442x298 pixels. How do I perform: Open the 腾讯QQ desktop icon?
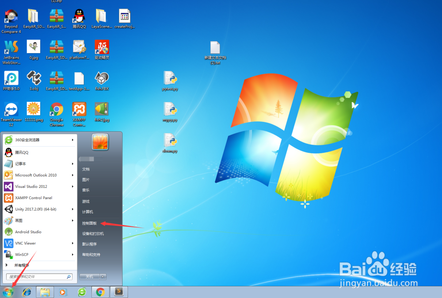pos(79,19)
